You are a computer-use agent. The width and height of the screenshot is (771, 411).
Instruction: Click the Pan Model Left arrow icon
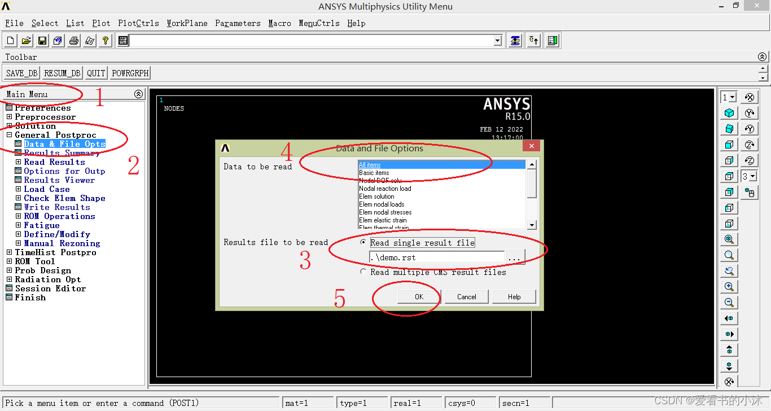(729, 318)
